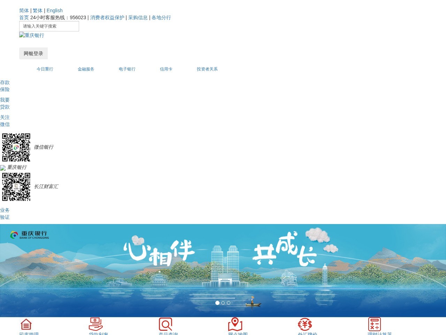Image resolution: width=446 pixels, height=335 pixels.
Task: Click the 心相伴 共成长 banner image
Action: 223,270
